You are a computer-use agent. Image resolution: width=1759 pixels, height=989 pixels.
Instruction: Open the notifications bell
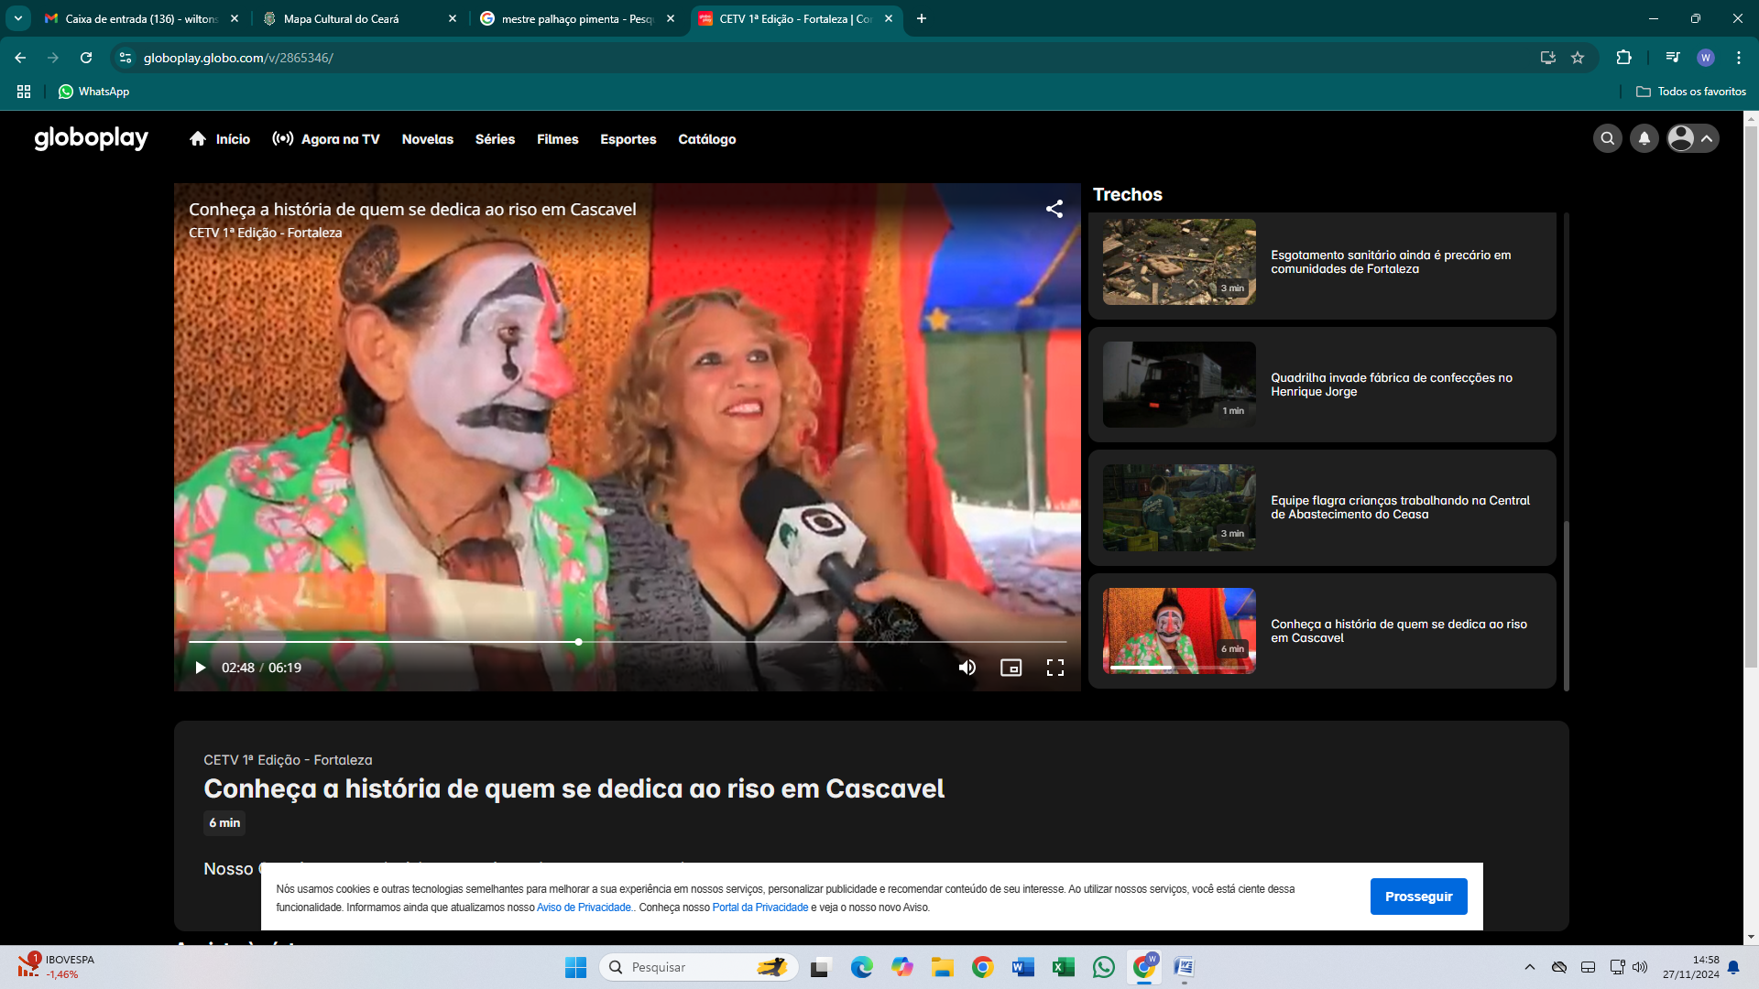pyautogui.click(x=1644, y=138)
